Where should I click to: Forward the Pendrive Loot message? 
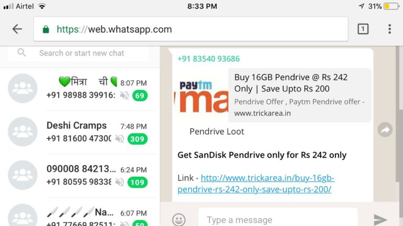(x=385, y=130)
